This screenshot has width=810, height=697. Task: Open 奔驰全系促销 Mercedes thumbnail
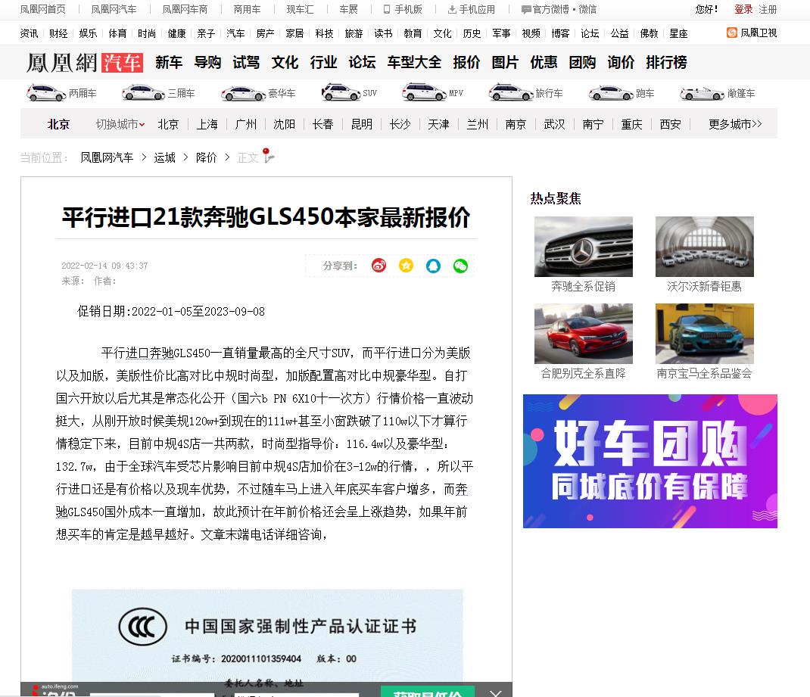(583, 247)
